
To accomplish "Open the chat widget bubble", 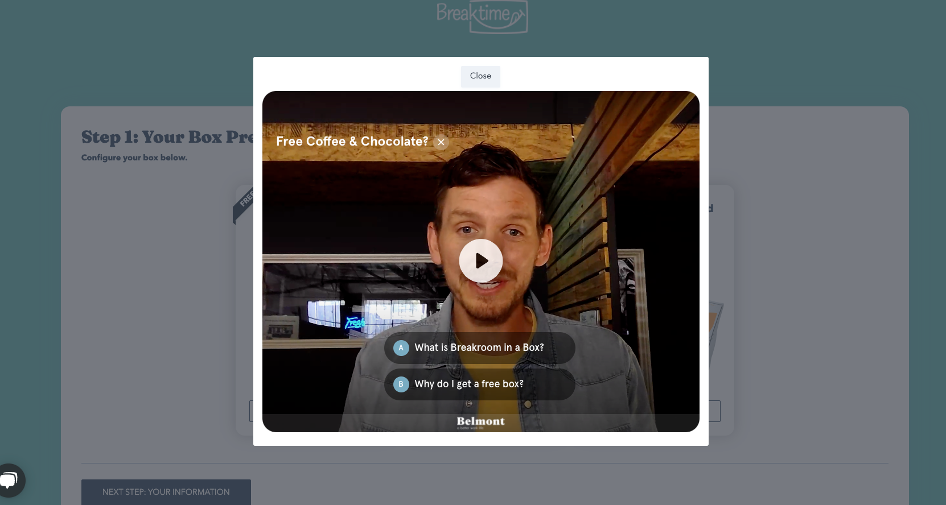I will [x=9, y=481].
